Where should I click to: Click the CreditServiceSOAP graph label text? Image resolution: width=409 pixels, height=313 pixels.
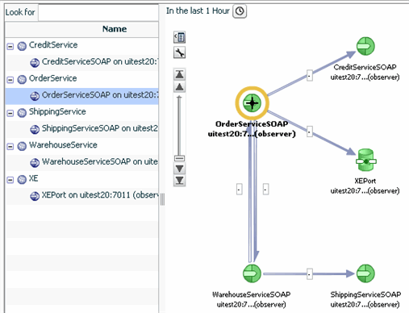[x=365, y=72]
